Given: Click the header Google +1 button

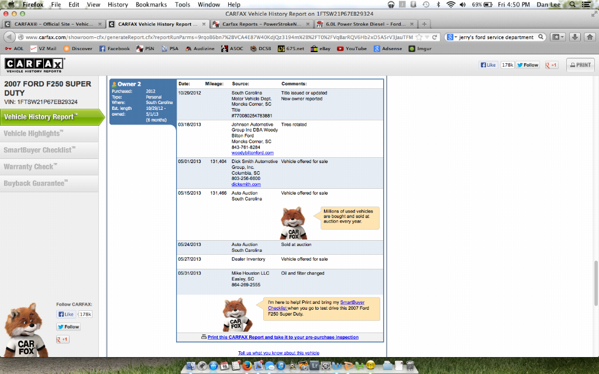Looking at the screenshot, I should point(551,65).
